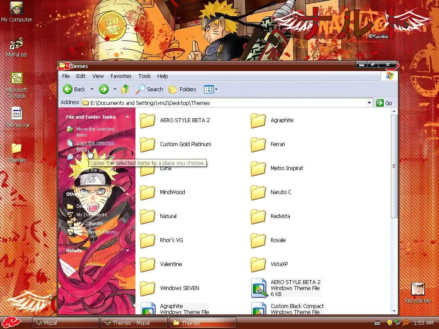439x329 pixels.
Task: Click the yellow shield tray icon
Action: (389, 323)
